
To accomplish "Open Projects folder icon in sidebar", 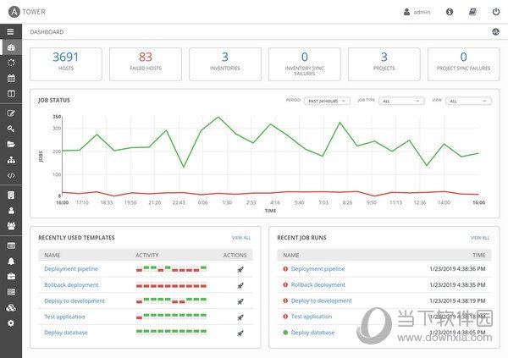I will tap(11, 144).
